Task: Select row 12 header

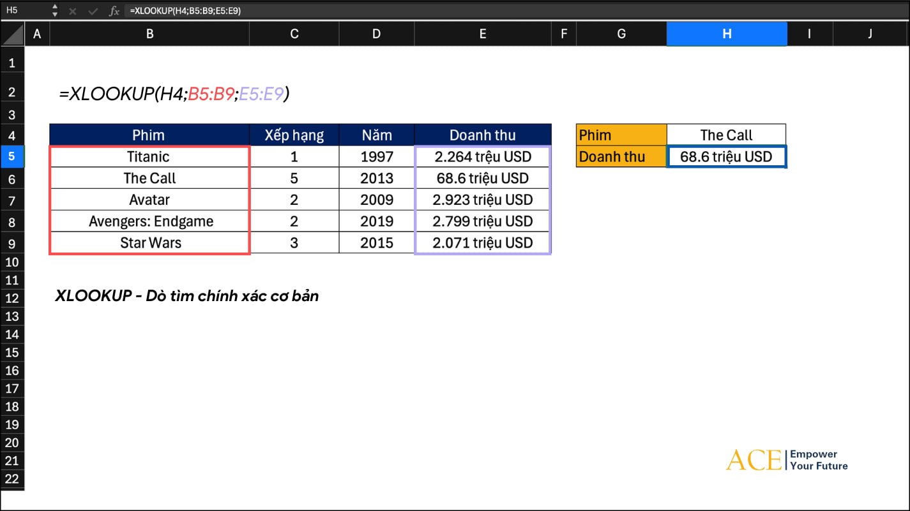Action: pyautogui.click(x=11, y=299)
